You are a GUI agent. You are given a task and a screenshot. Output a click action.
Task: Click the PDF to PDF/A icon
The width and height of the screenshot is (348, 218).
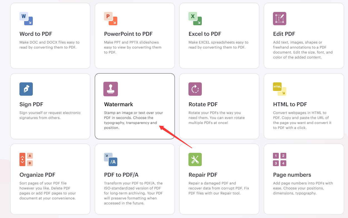click(111, 159)
